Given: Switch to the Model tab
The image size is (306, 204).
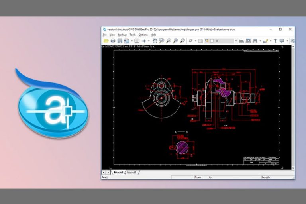Looking at the screenshot, I should pyautogui.click(x=118, y=172).
